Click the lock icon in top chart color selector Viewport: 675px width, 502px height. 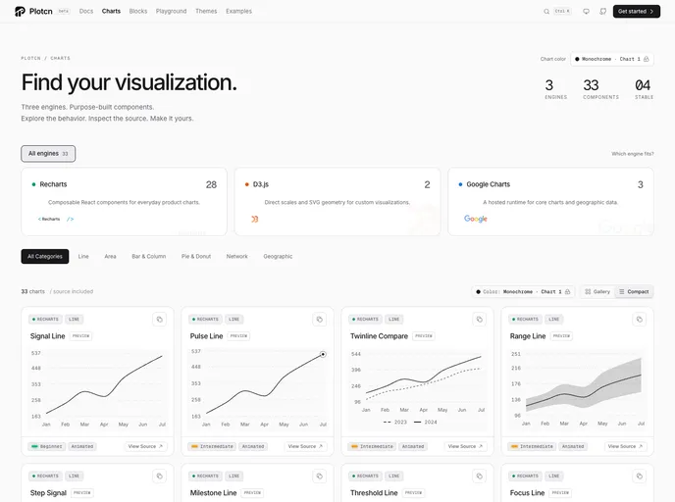click(x=647, y=59)
